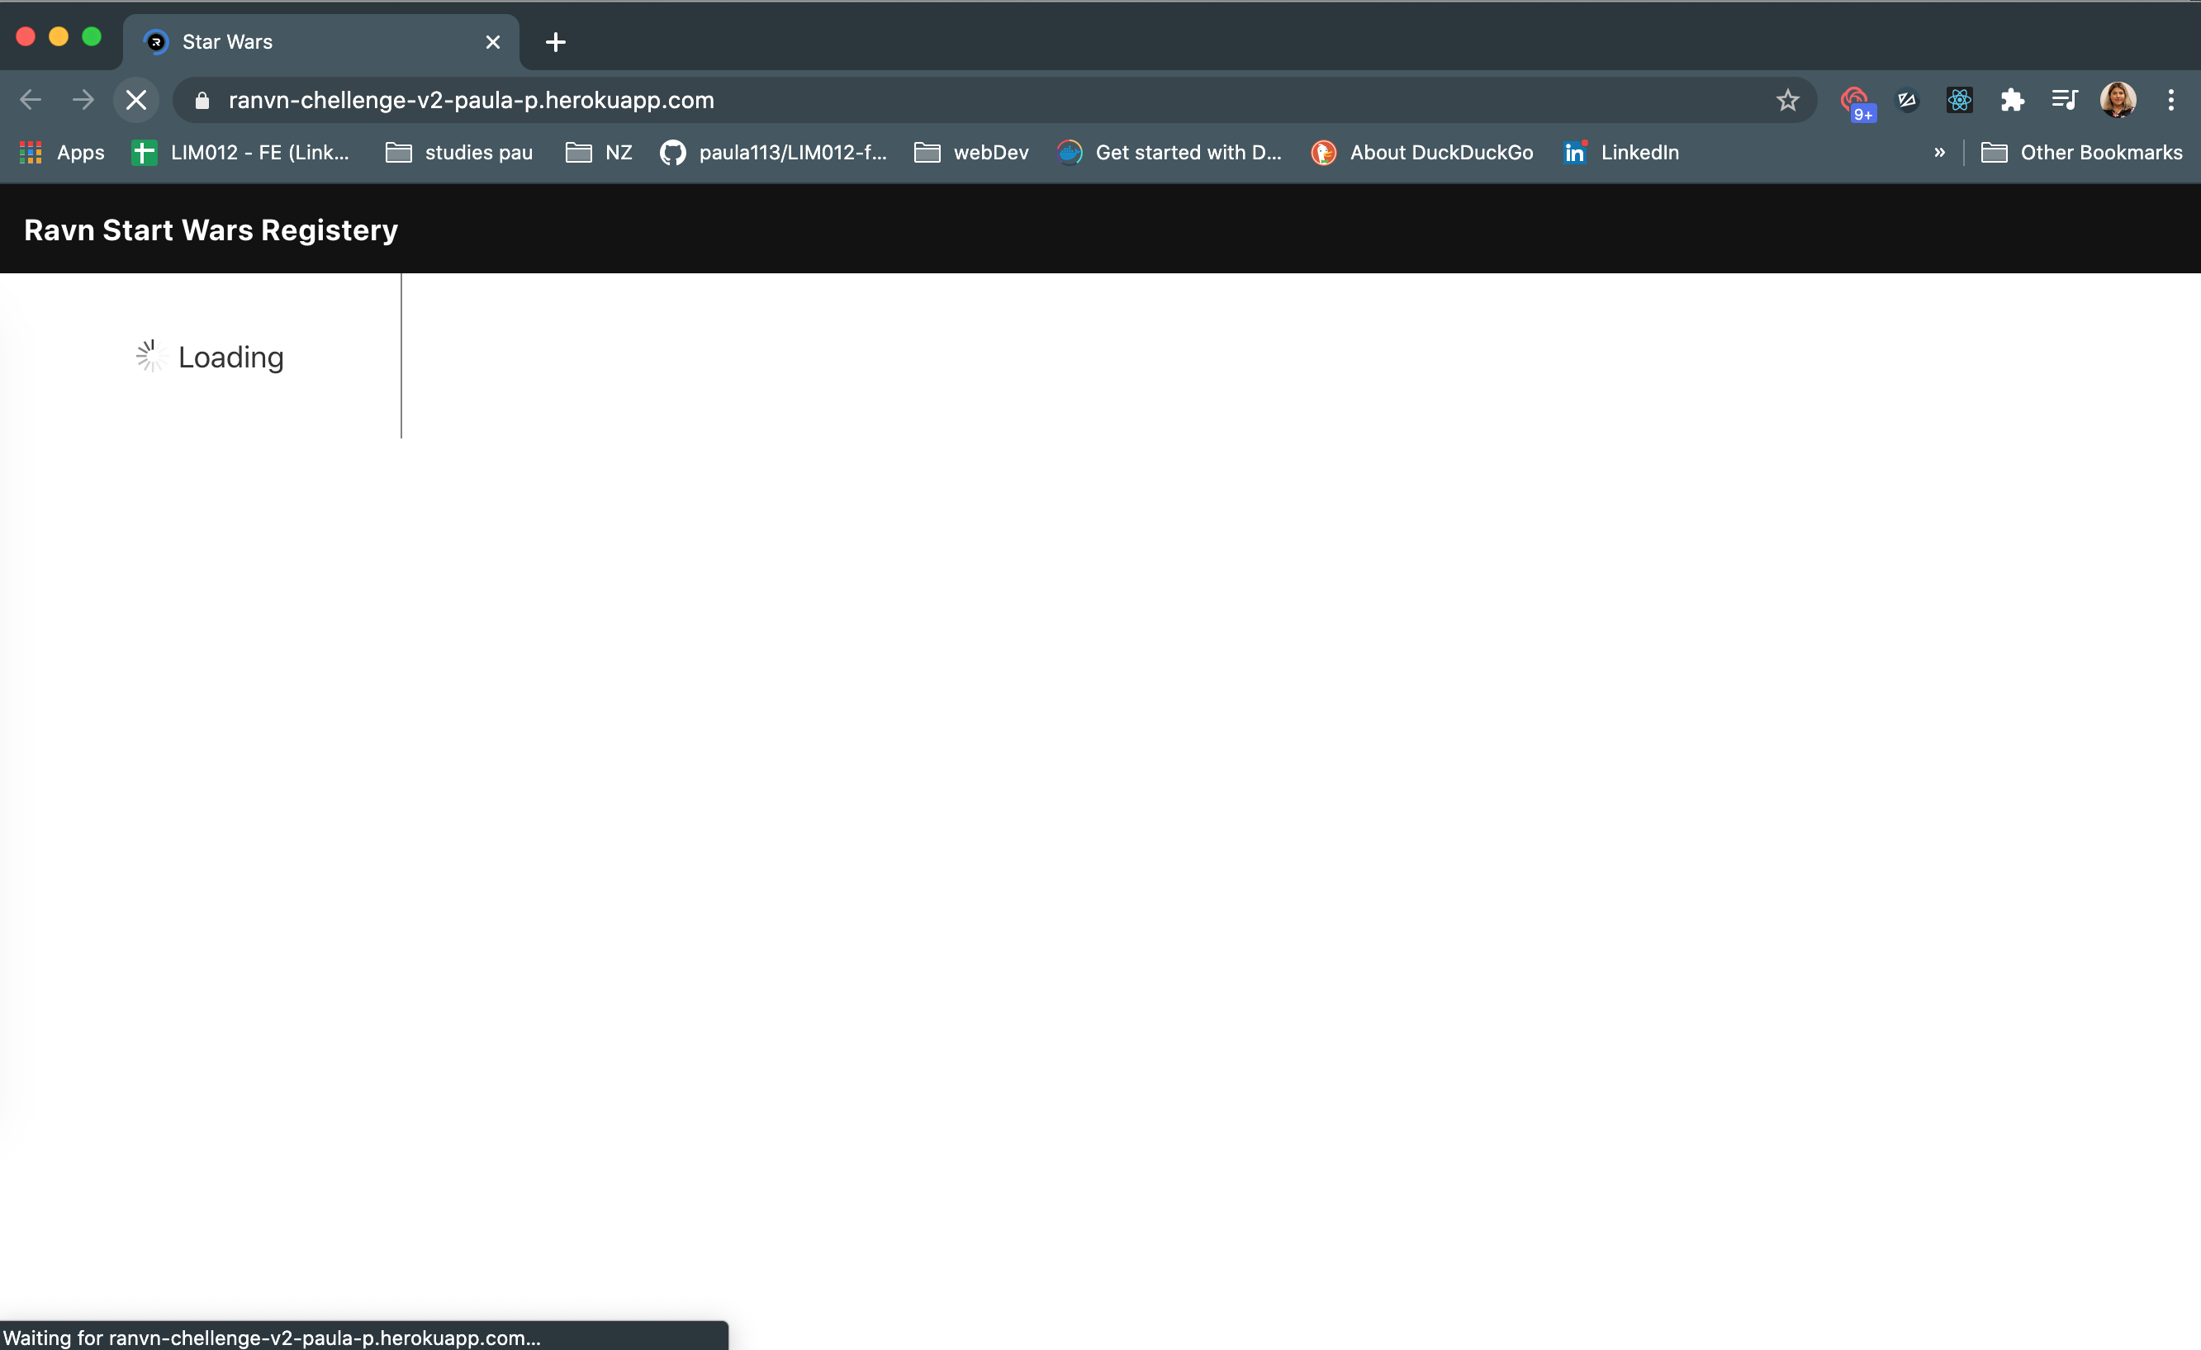This screenshot has height=1350, width=2201.
Task: Select the Star Wars tab
Action: point(304,42)
